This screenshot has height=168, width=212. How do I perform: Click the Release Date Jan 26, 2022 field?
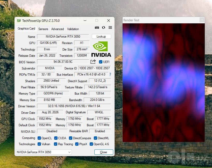tap(47, 55)
